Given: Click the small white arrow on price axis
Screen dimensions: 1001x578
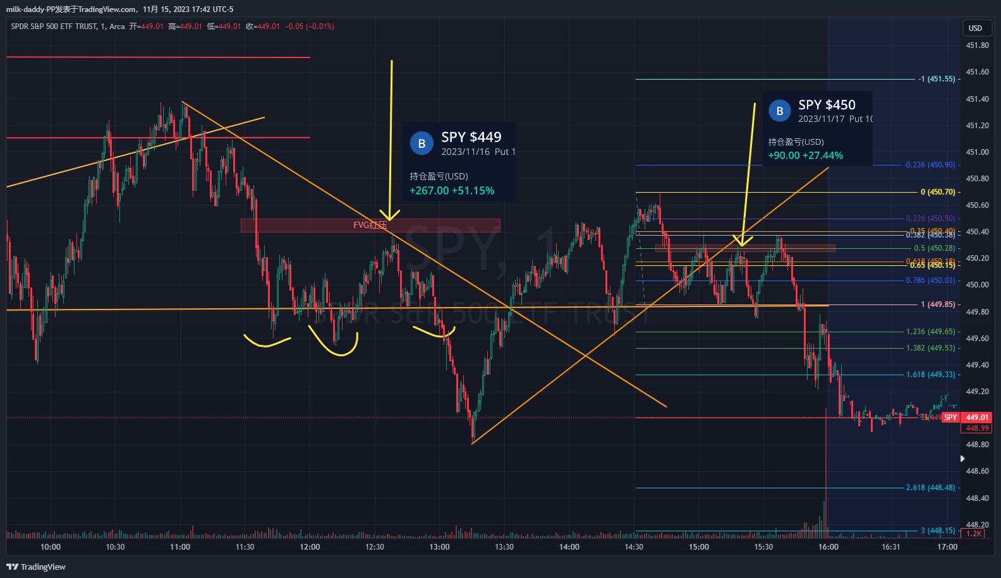Looking at the screenshot, I should (x=962, y=459).
